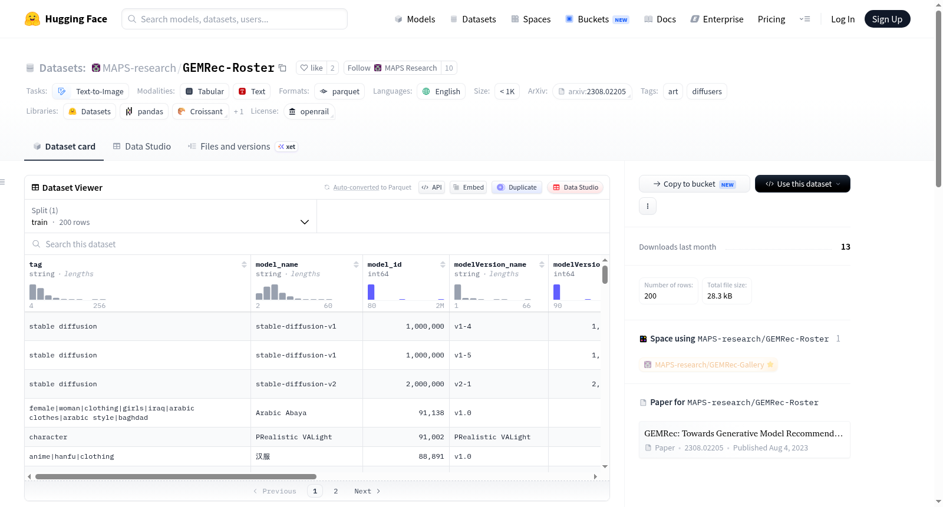Viewport: 943px width, 507px height.
Task: Go to page 2 of the dataset
Action: [336, 491]
